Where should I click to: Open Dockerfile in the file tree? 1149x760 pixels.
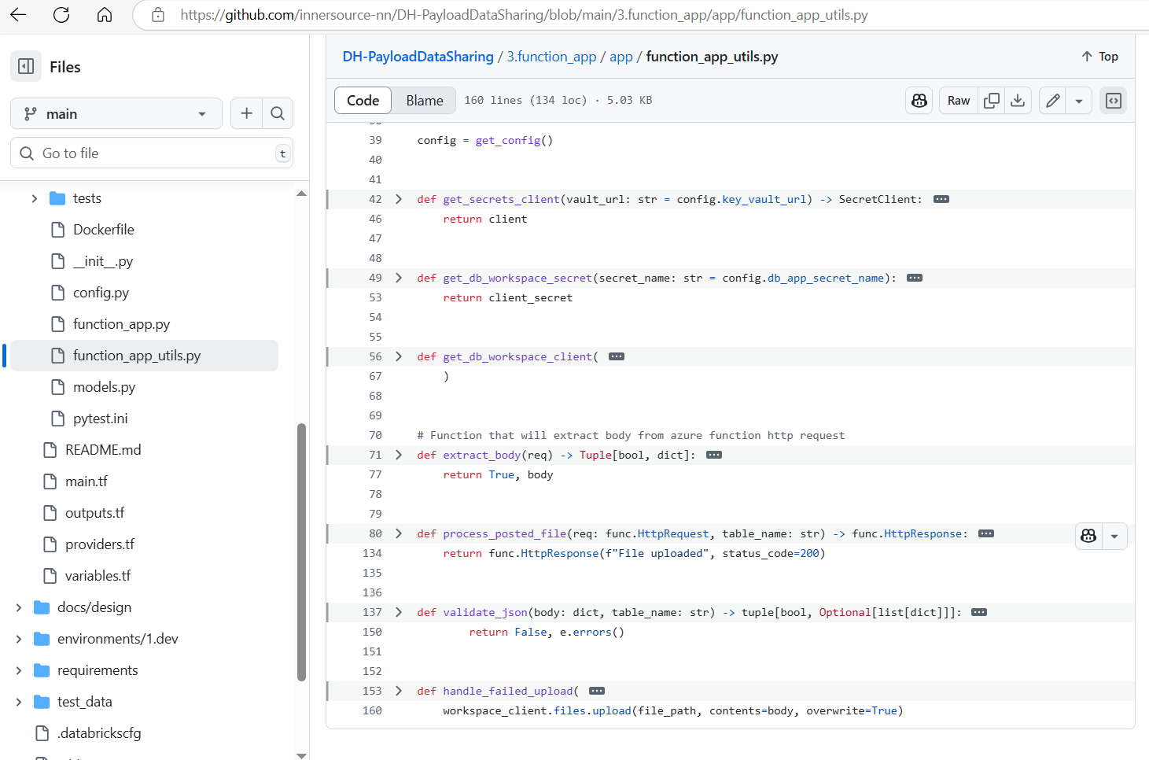click(103, 230)
